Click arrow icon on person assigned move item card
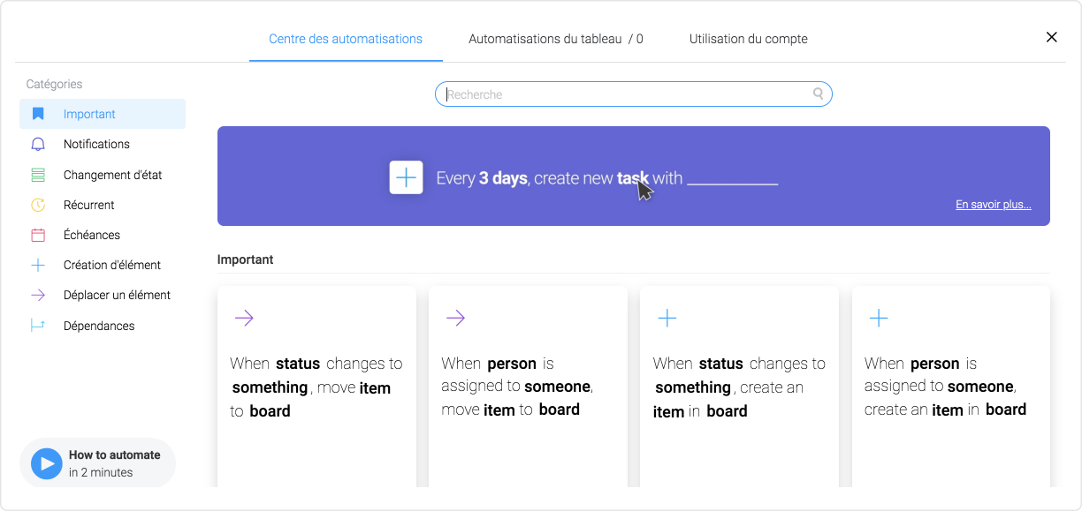 [455, 318]
